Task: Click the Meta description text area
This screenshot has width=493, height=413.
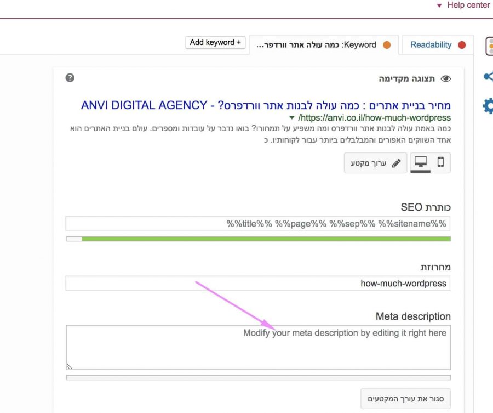Action: coord(258,348)
